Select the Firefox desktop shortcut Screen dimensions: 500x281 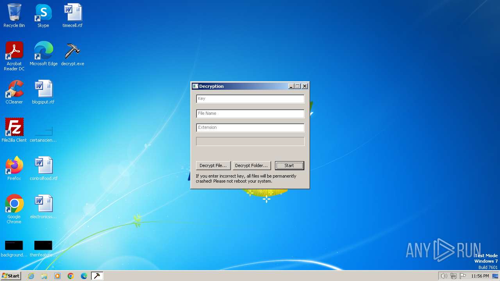14,169
